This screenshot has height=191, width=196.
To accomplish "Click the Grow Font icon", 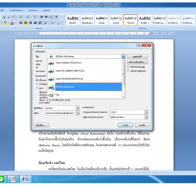I will pos(4,17).
